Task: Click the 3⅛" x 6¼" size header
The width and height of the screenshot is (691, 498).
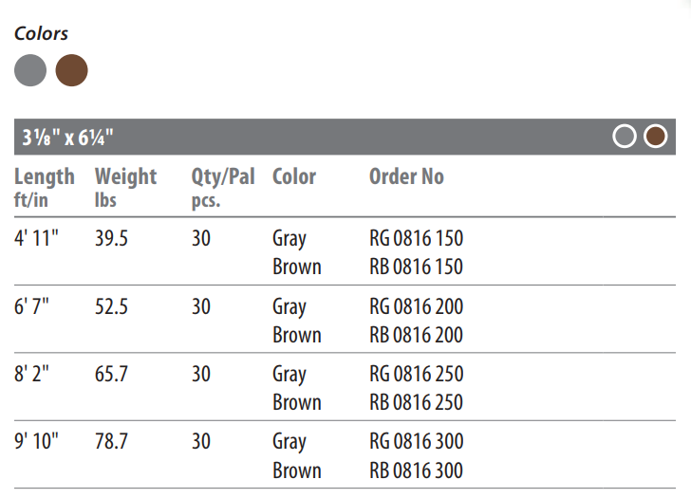Action: coord(68,138)
